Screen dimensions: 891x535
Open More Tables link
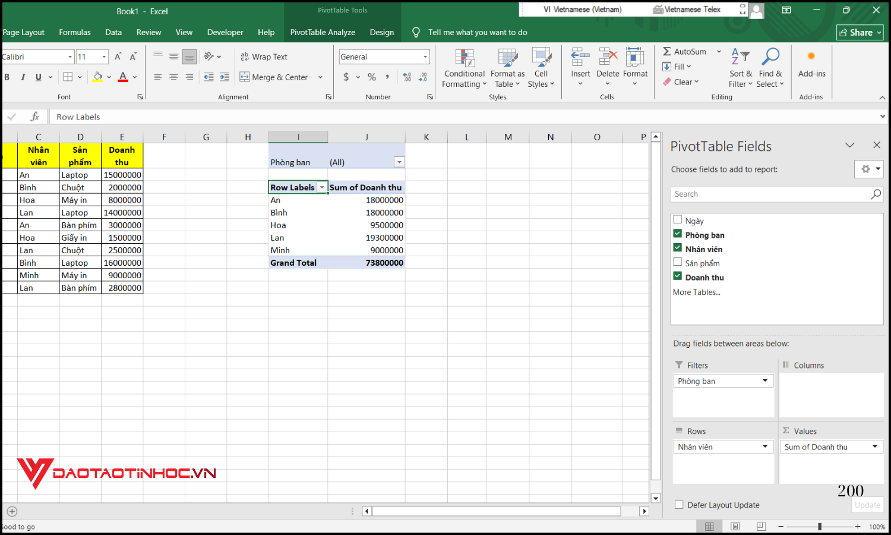696,292
